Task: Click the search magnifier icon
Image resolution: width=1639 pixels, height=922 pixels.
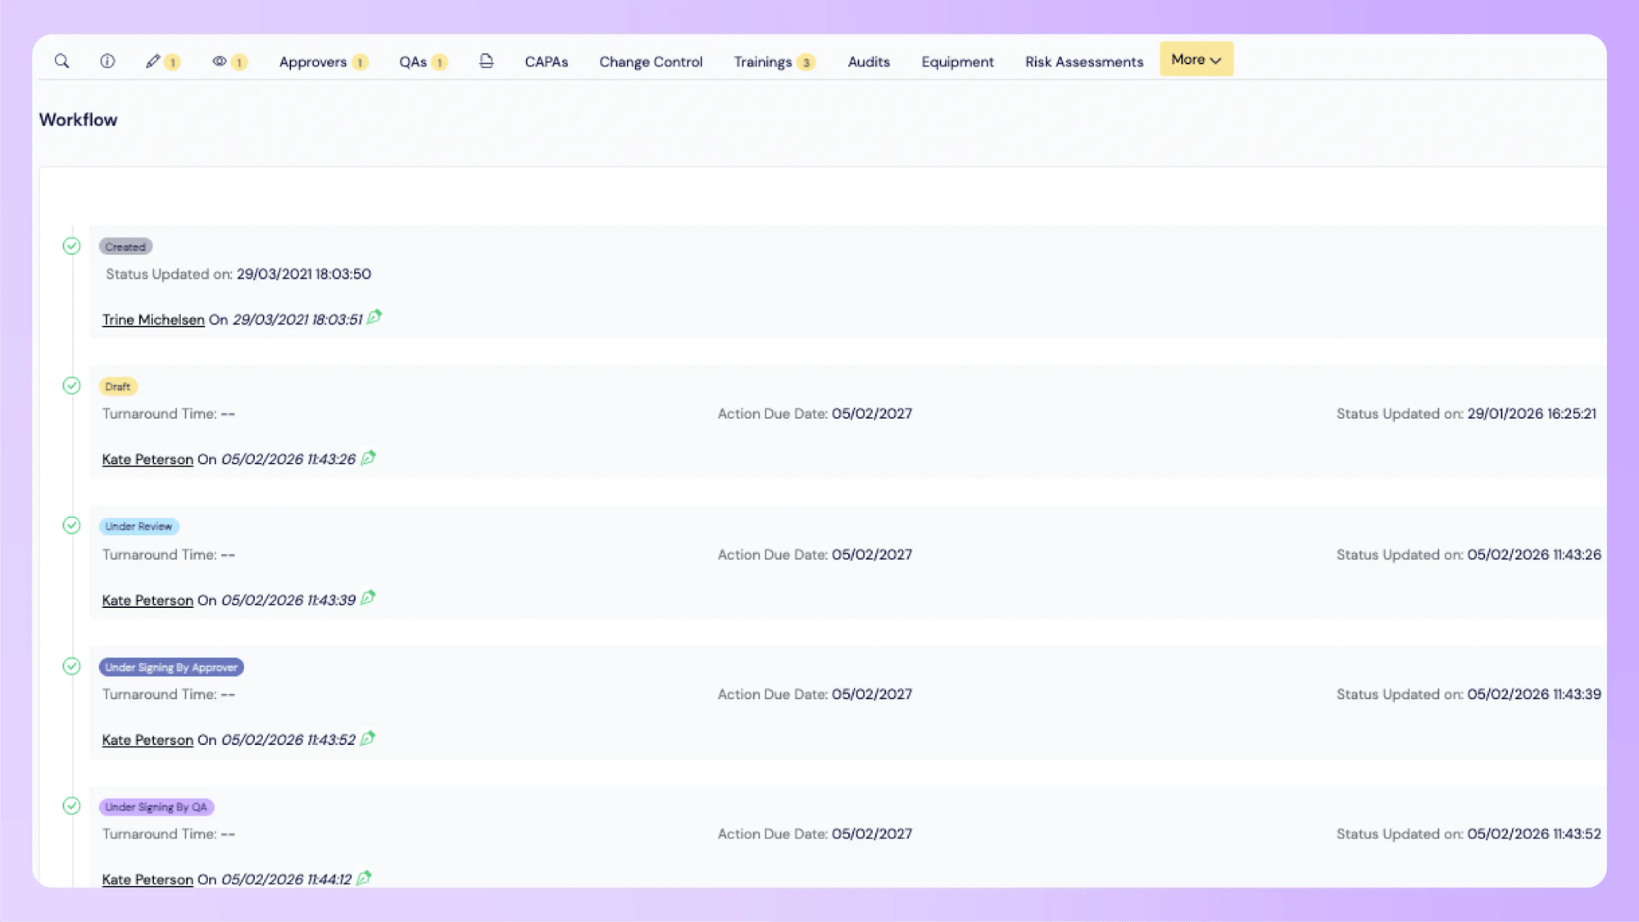Action: (x=61, y=61)
